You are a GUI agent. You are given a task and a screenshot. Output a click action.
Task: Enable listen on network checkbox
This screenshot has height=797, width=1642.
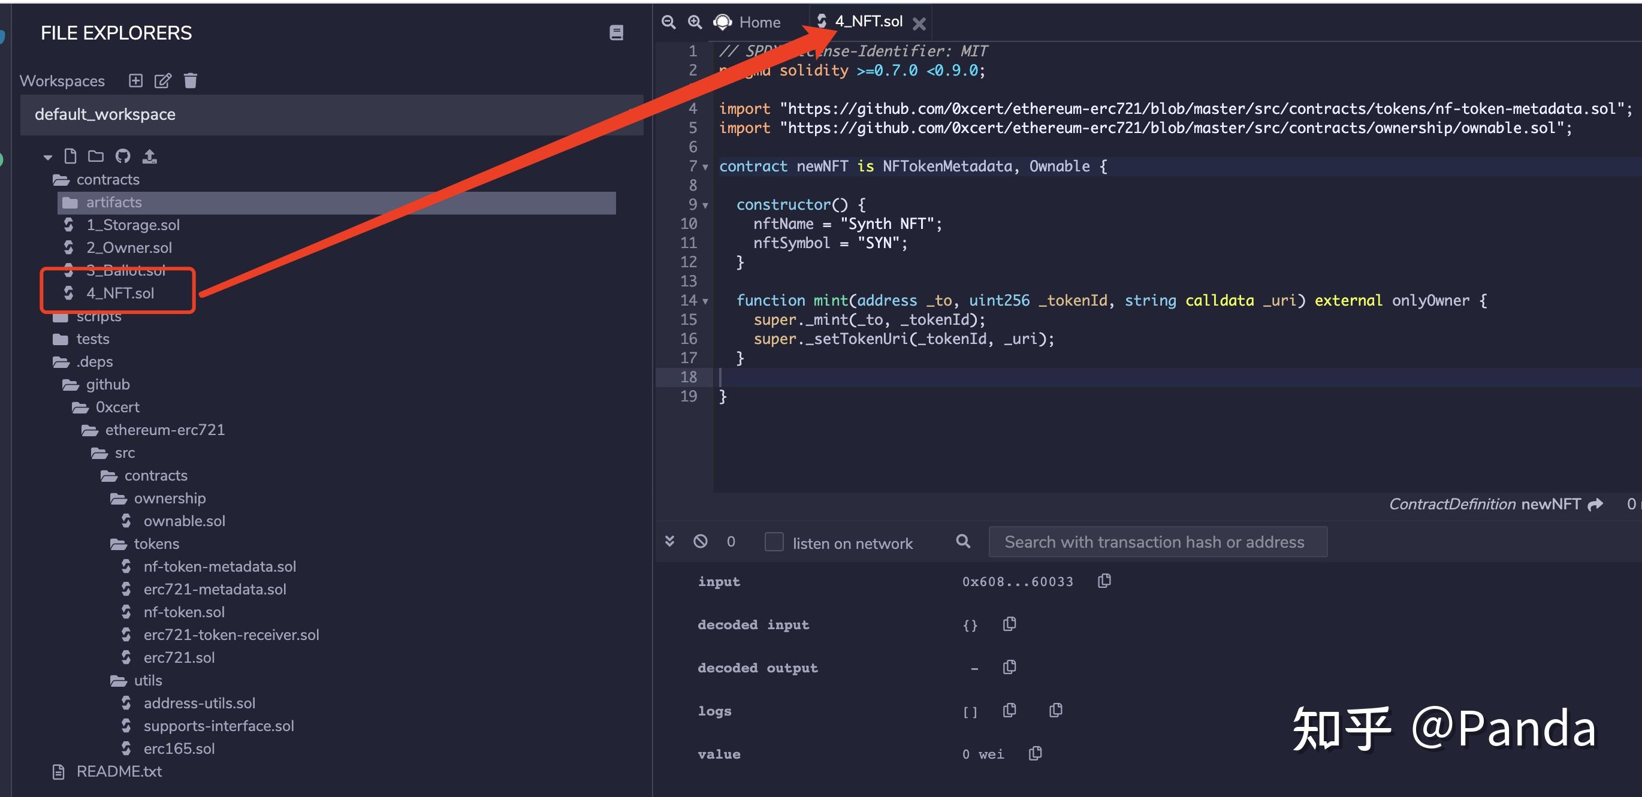pyautogui.click(x=773, y=542)
